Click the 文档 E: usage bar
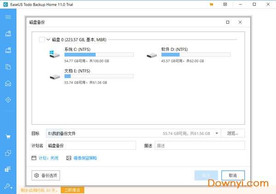Screen dimensions: 276x194 point(99,76)
